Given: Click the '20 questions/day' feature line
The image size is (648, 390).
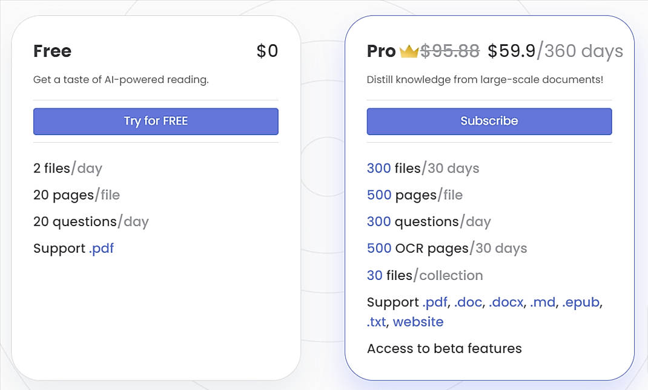Looking at the screenshot, I should pyautogui.click(x=91, y=222).
